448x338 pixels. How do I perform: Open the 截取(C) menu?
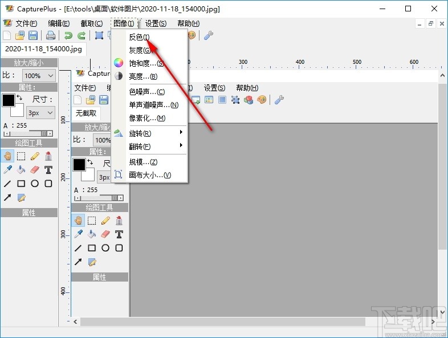point(92,23)
